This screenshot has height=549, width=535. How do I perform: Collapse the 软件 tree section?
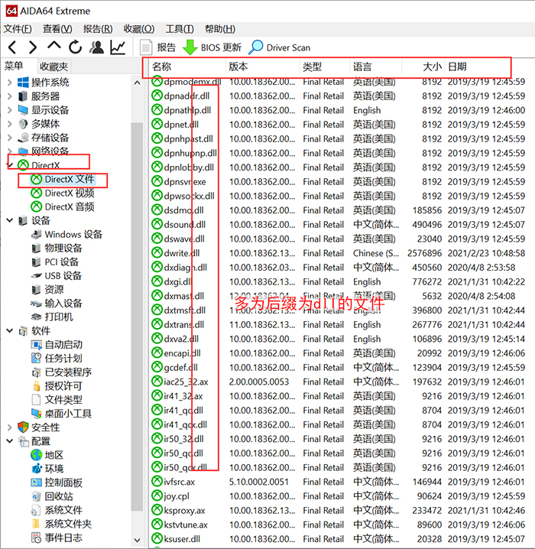click(9, 331)
